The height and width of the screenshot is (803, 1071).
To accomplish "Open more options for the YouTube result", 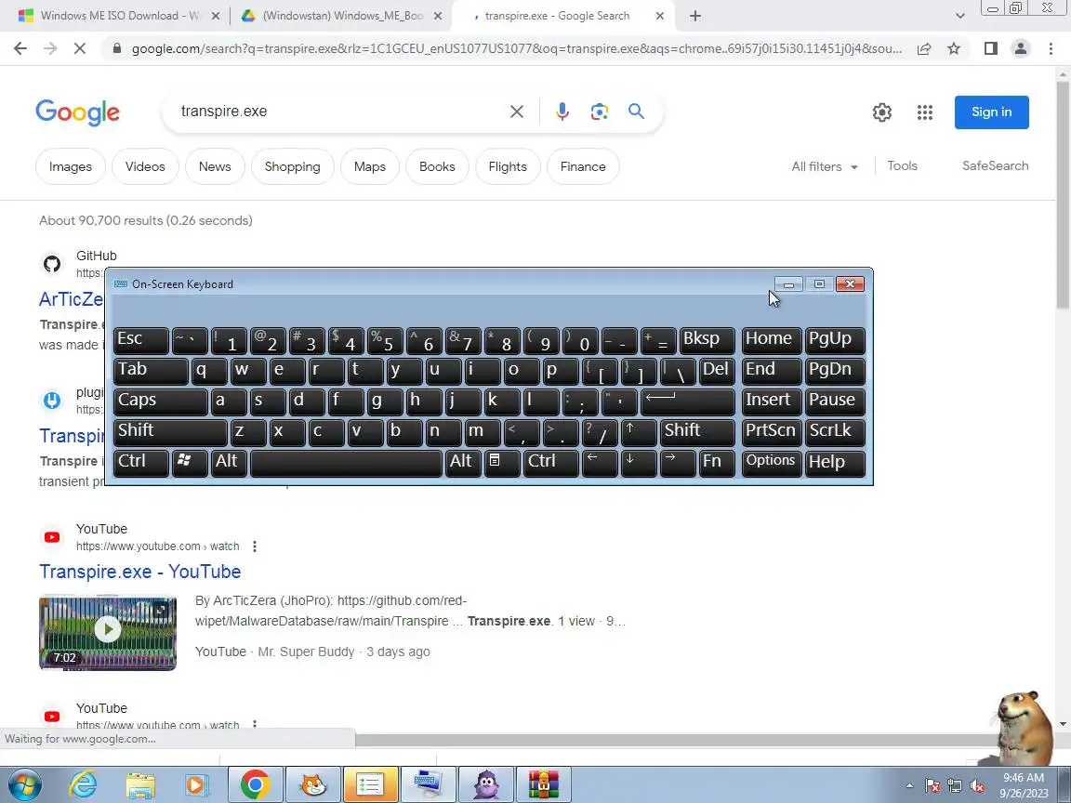I will click(x=254, y=546).
